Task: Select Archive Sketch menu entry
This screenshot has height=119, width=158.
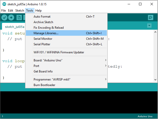Action: coord(66,22)
